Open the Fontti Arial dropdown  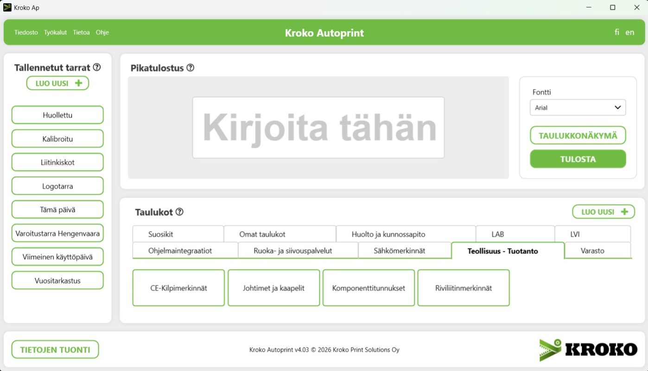point(578,108)
